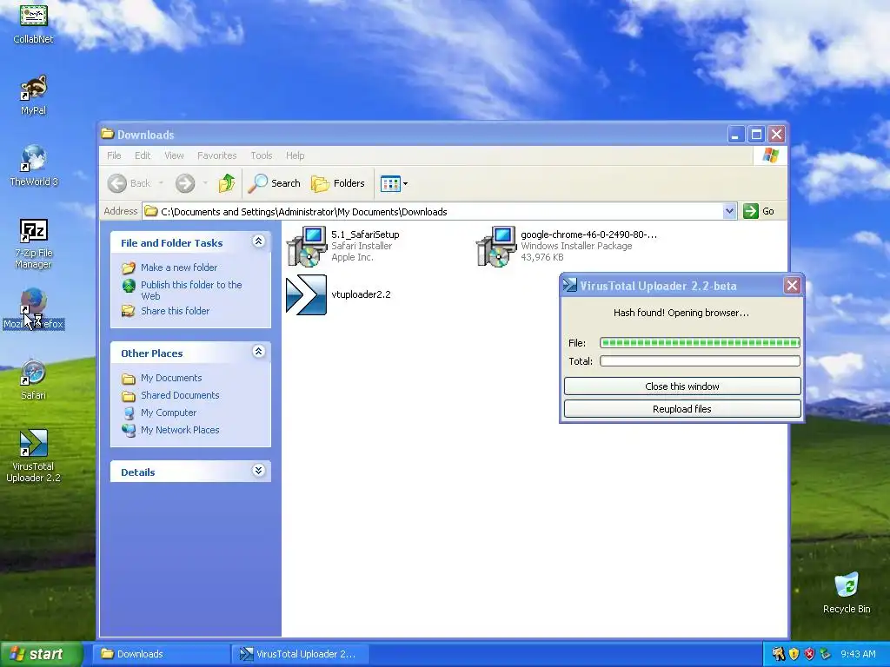Switch to Downloads taskbar button
Viewport: 890px width, 667px height.
coord(161,654)
